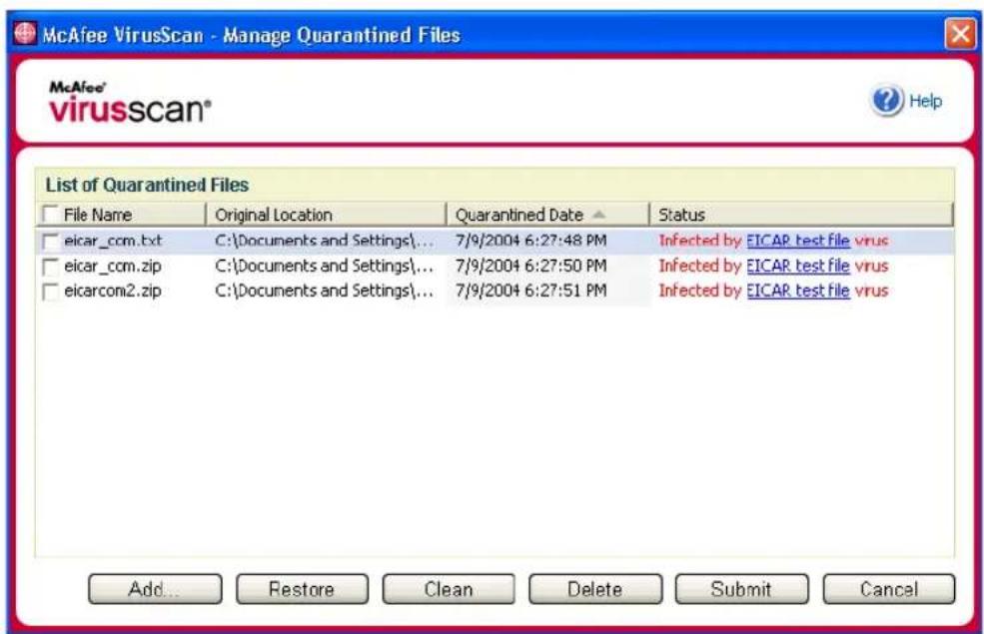Open EICAR test file link for eicar_com.txt
Screen dimensions: 984x634
[797, 241]
